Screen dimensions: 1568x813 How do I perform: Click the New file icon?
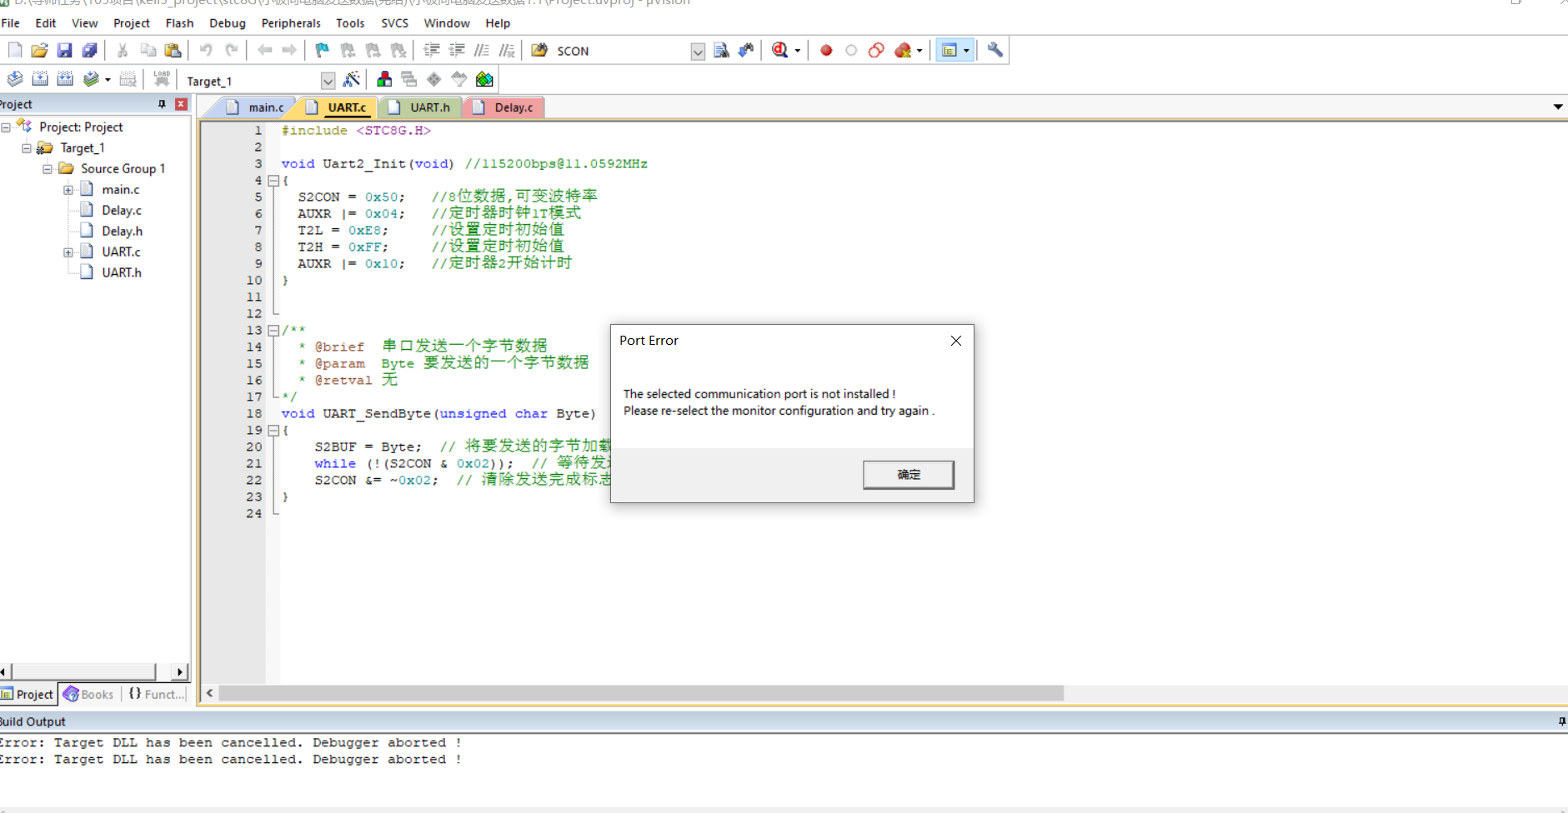click(x=15, y=51)
